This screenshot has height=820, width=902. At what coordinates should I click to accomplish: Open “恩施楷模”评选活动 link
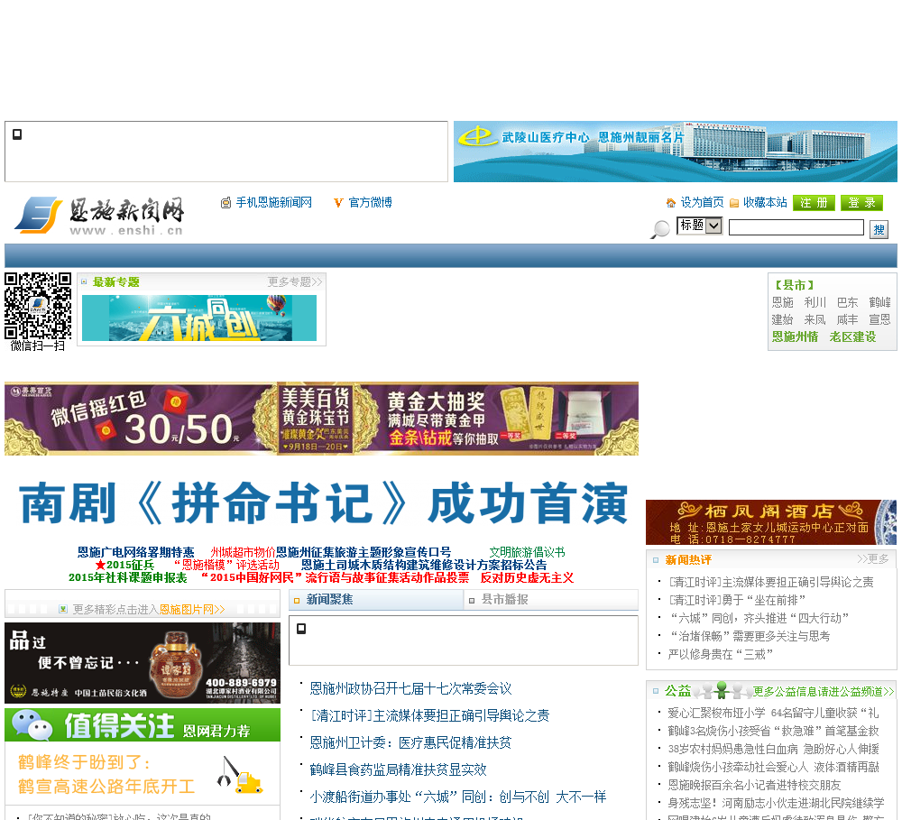(x=226, y=565)
